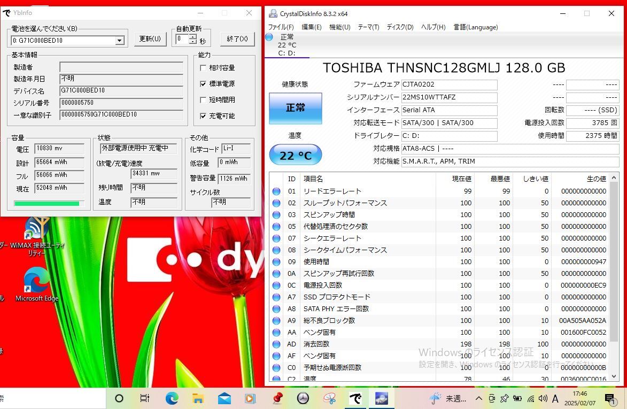Open network Wi-Fi icon in tray

tap(531, 398)
